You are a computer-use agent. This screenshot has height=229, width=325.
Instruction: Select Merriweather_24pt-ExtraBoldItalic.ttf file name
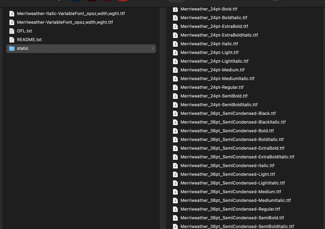[219, 35]
